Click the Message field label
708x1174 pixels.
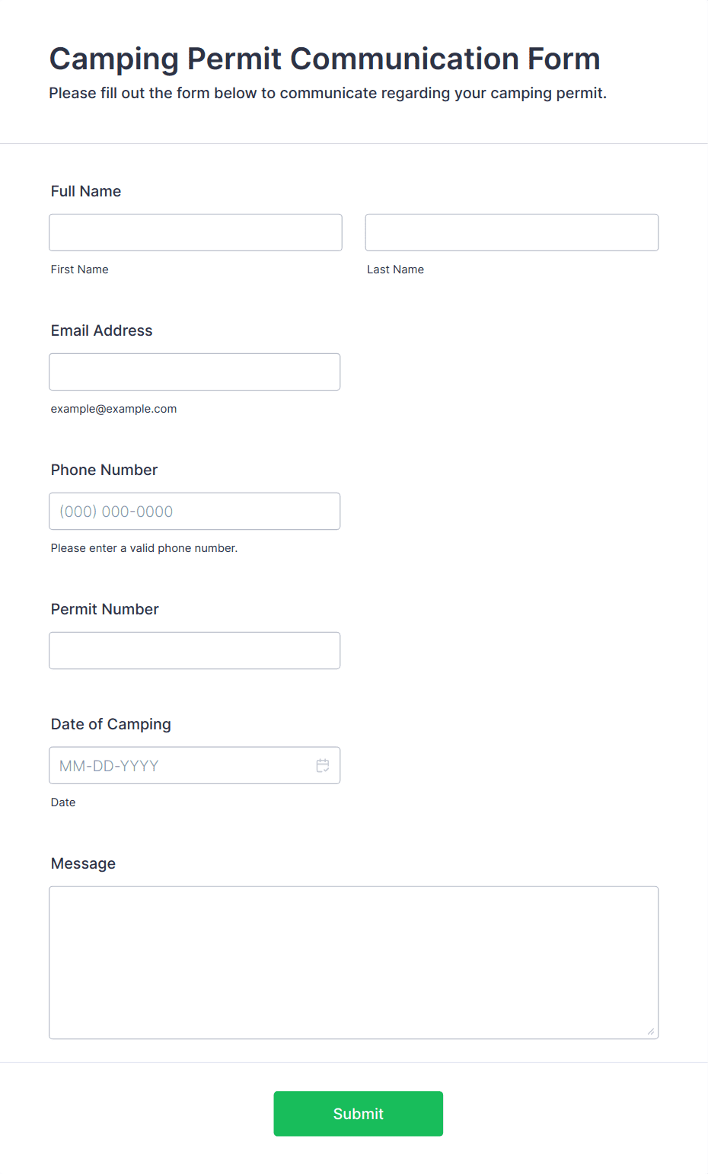click(x=84, y=863)
